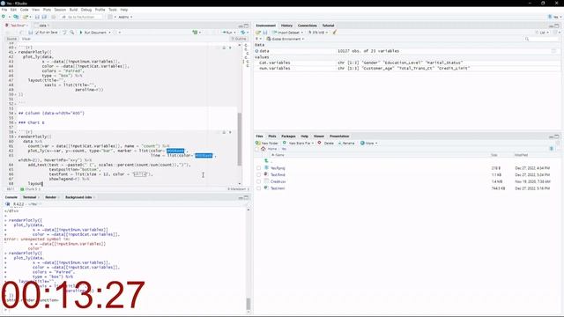
Task: Open the Tools menu
Action: pos(113,10)
